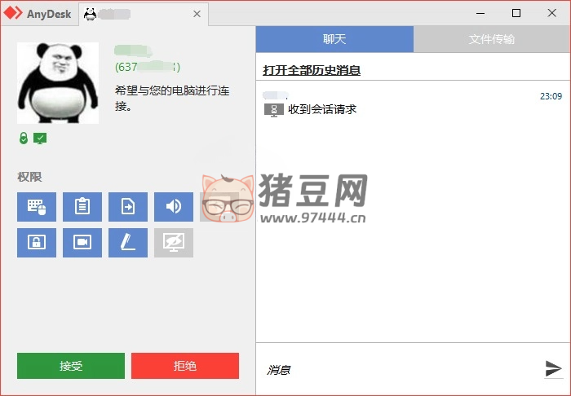Switch to the 文件传输 tab
The height and width of the screenshot is (396, 571).
click(x=492, y=39)
